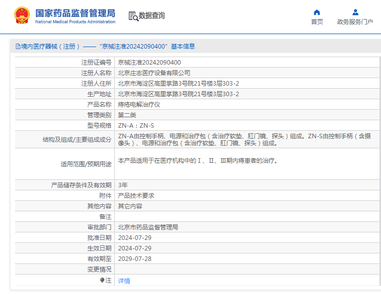Image resolution: width=381 pixels, height=294 pixels.
Task: Click the 备注 label
Action: [x=105, y=217]
